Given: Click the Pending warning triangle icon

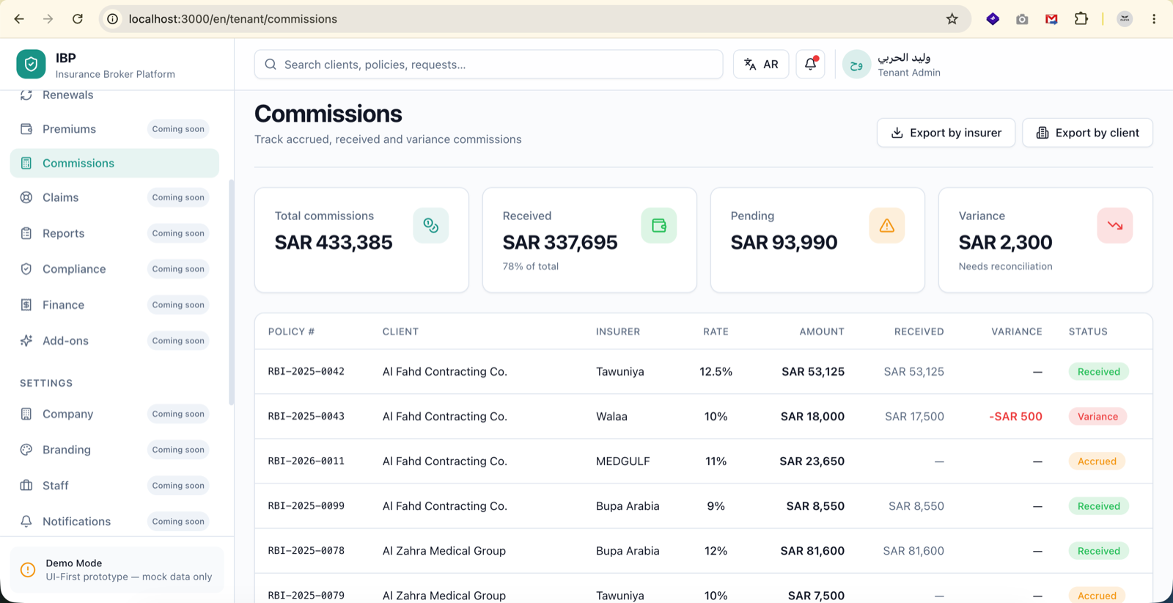Looking at the screenshot, I should 886,225.
